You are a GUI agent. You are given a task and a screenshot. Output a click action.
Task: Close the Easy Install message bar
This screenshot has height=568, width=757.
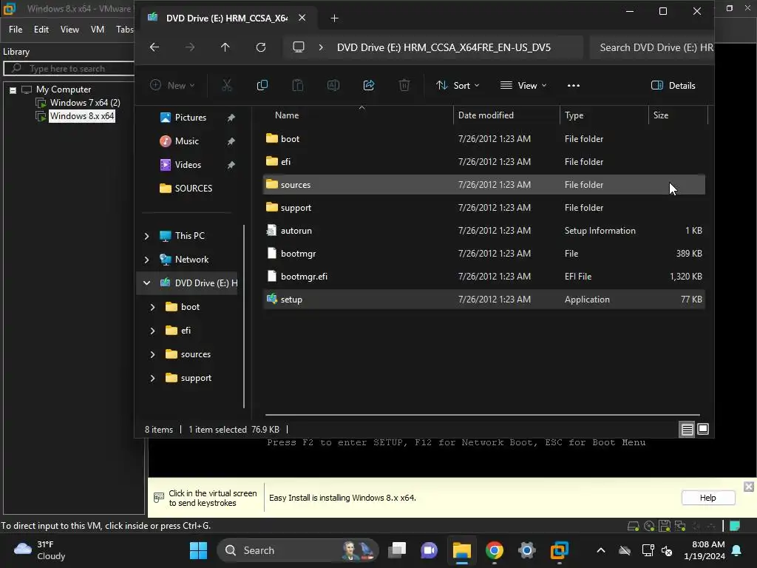[x=749, y=487]
